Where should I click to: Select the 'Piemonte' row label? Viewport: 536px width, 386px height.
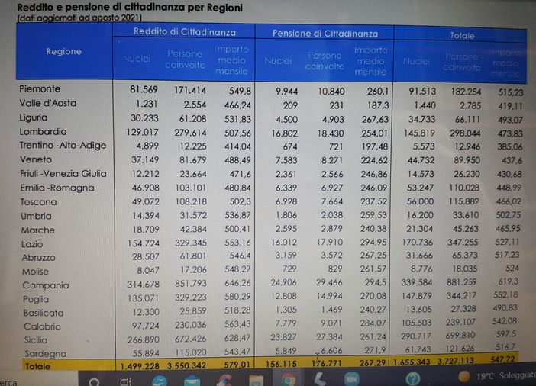[40, 88]
